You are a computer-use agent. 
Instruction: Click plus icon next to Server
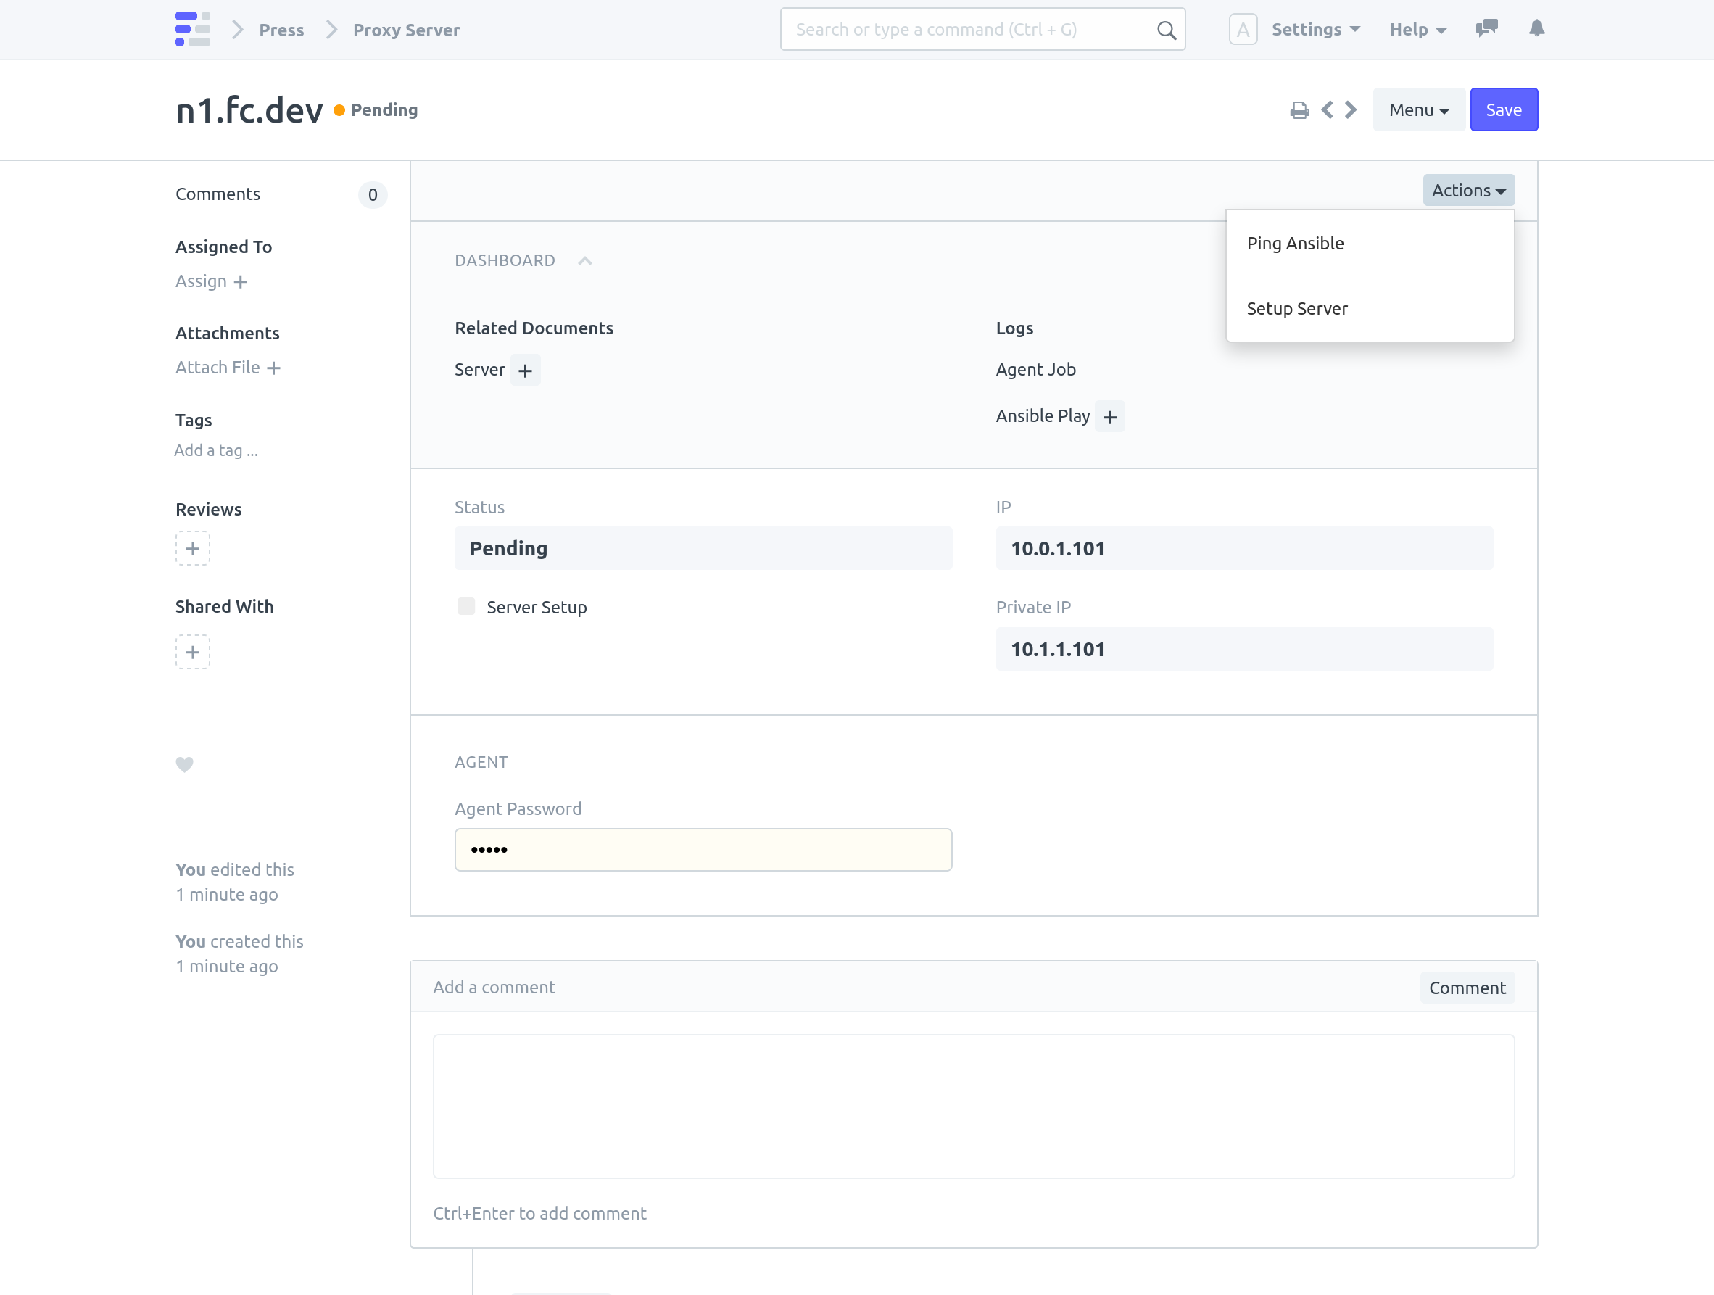(526, 371)
